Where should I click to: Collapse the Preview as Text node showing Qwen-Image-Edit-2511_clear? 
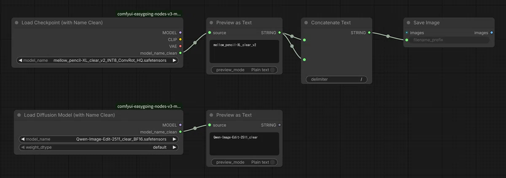pos(211,115)
